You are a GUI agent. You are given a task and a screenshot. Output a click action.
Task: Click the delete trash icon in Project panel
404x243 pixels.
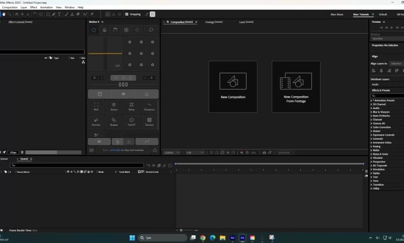[x=22, y=152]
